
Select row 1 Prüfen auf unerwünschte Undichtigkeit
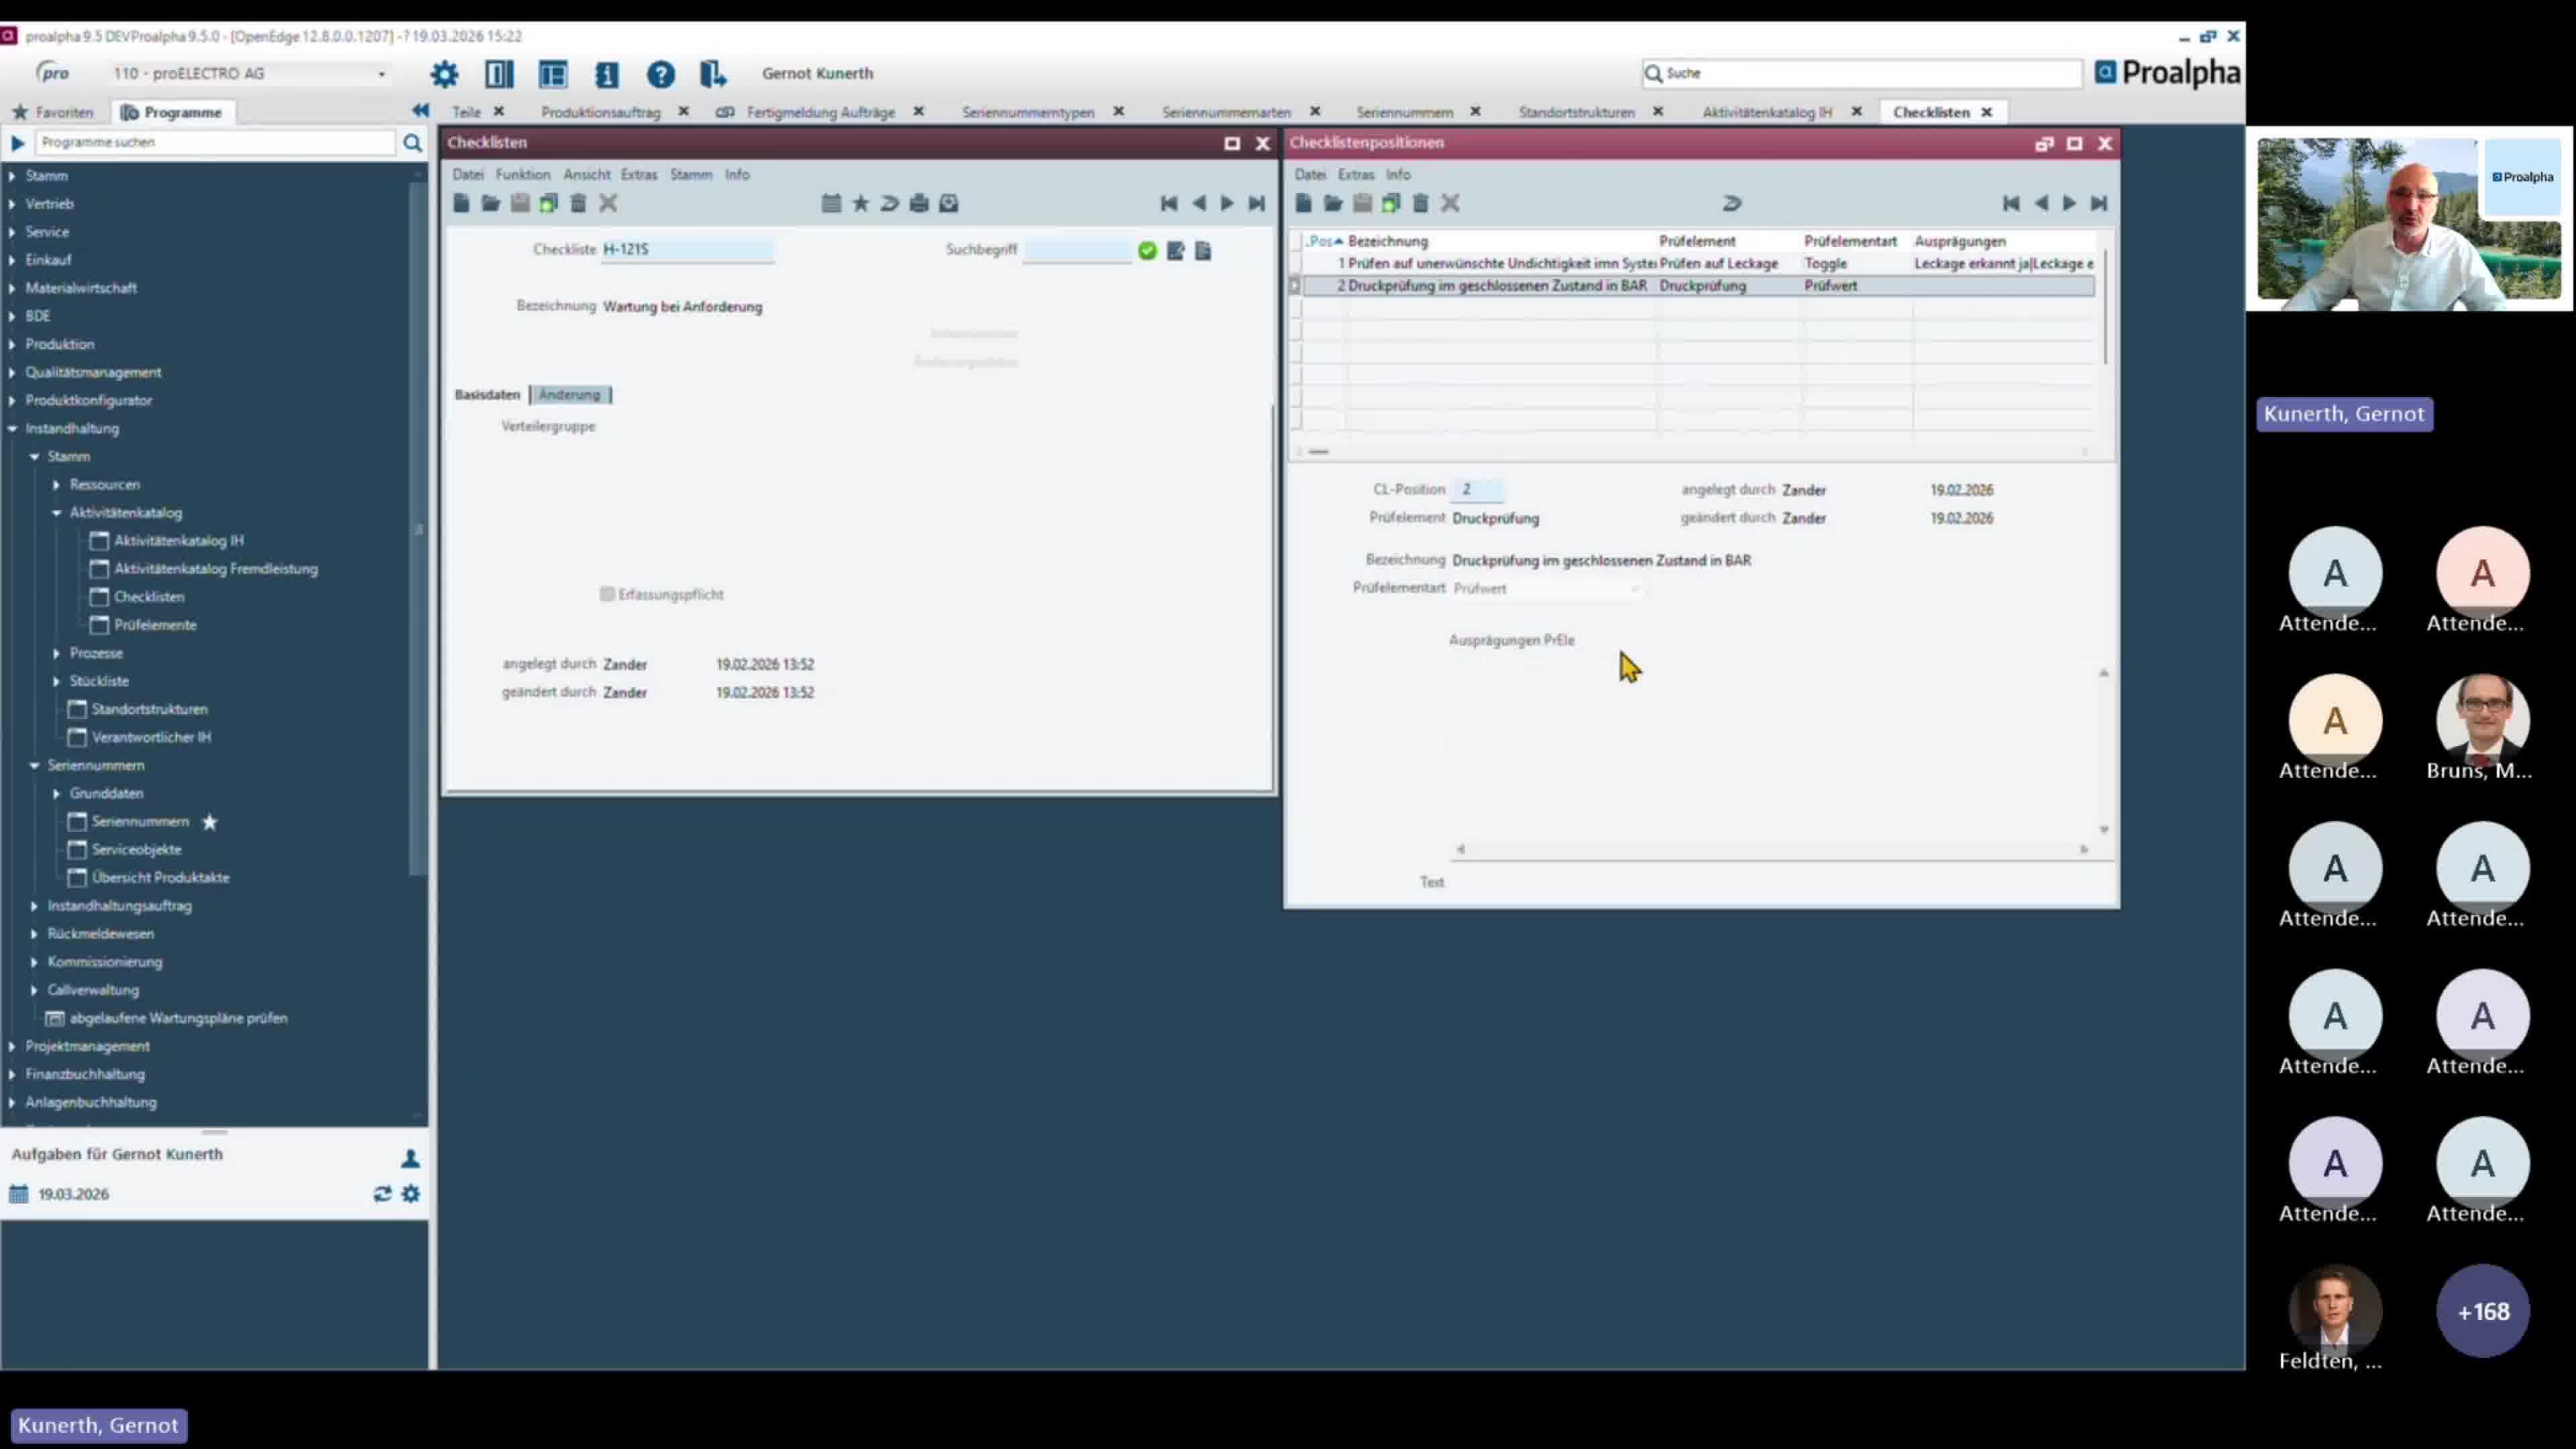(x=1700, y=264)
